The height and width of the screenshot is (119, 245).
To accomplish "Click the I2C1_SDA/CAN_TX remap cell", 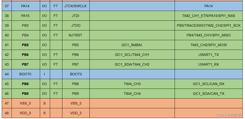I will pos(208,94).
